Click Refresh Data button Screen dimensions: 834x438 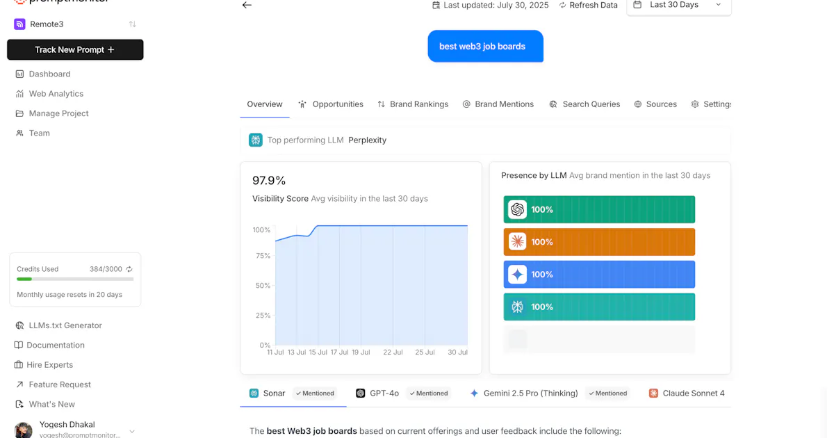pos(588,5)
